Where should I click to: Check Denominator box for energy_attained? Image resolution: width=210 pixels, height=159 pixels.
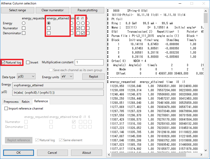pos(49,33)
